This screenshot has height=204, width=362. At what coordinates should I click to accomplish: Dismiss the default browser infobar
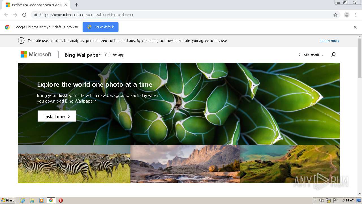(355, 27)
